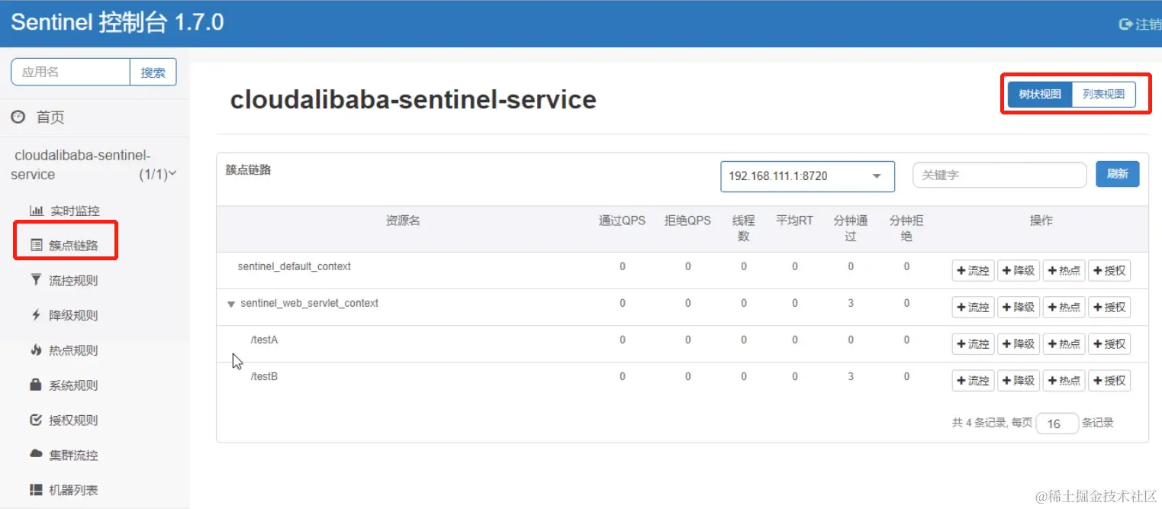Viewport: 1162px width, 509px height.
Task: Click the system rules lock icon
Action: point(36,385)
